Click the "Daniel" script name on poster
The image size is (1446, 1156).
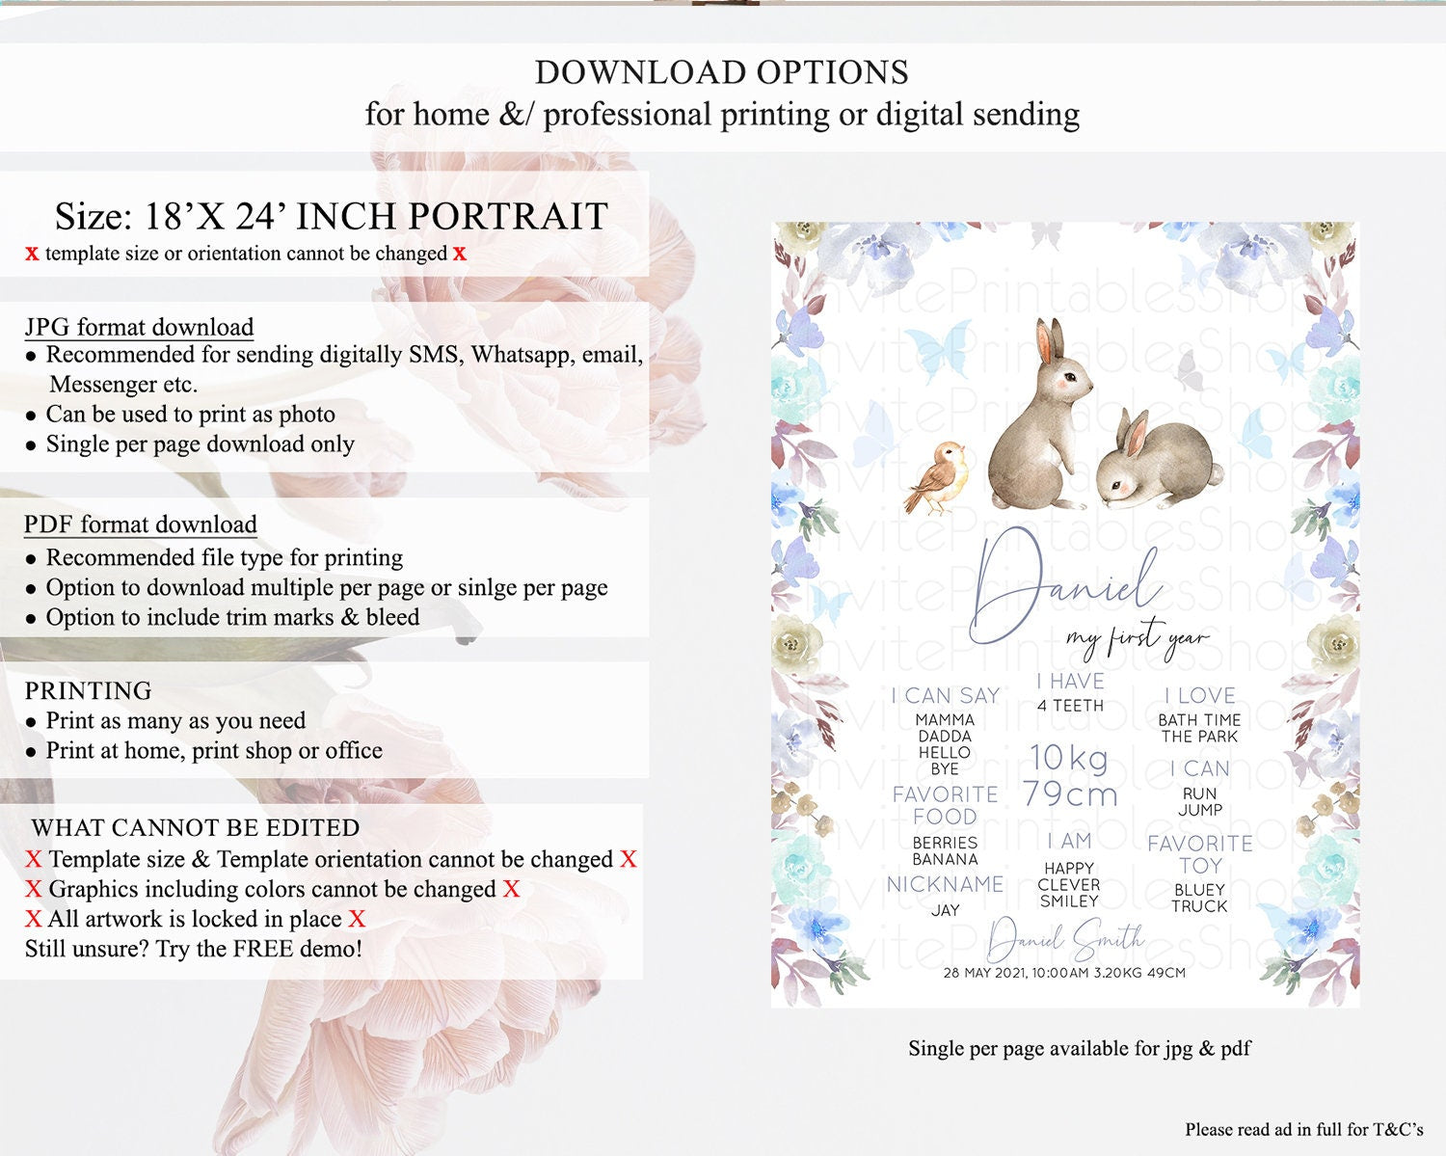pos(1065,583)
